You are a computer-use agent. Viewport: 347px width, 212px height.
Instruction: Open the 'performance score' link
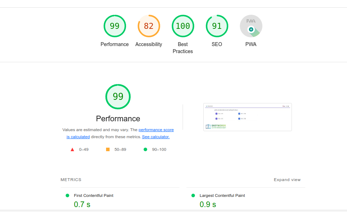point(156,130)
